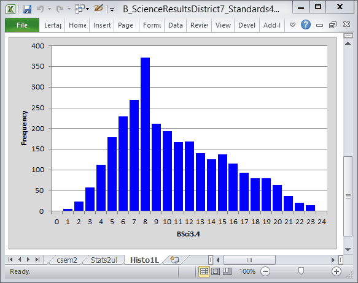Switch to Page Break Preview view
This screenshot has height=283, width=358.
point(227,271)
